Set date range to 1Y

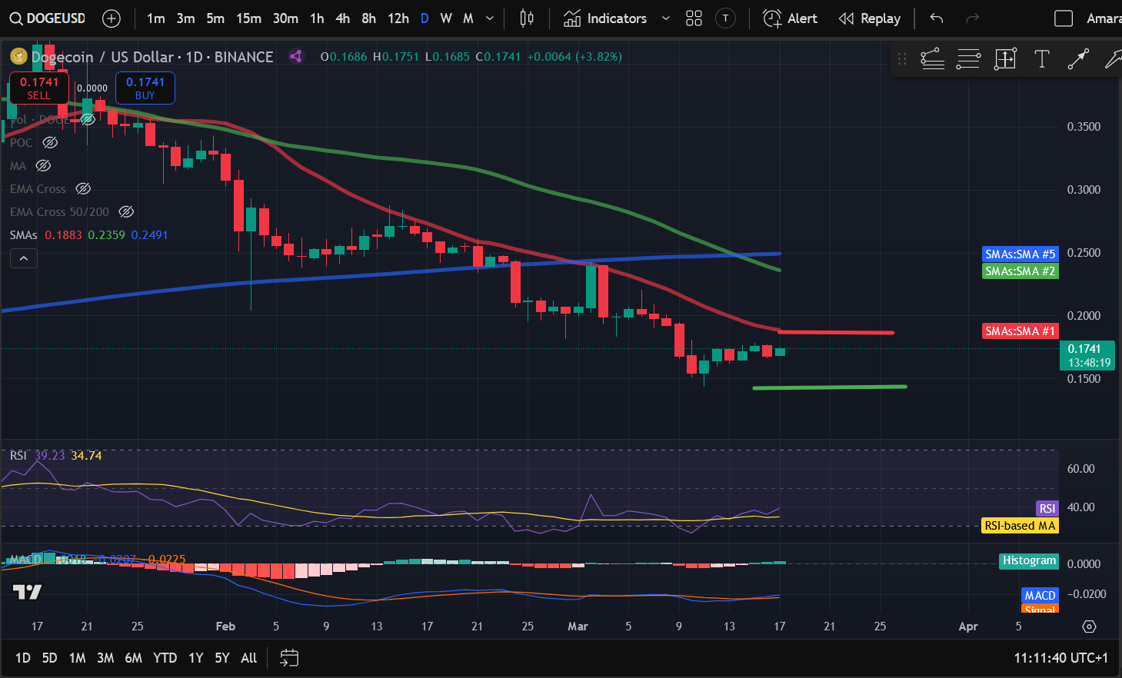[196, 658]
